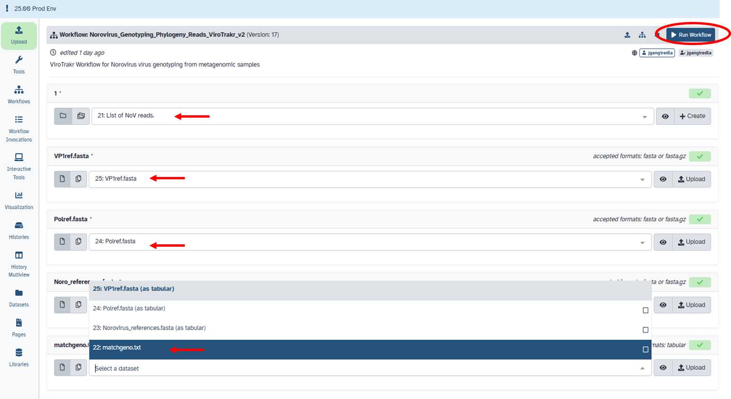Viewport: 731px width, 399px height.
Task: Check the 24: Polref.fasta (as tabular) checkbox
Action: pos(645,310)
